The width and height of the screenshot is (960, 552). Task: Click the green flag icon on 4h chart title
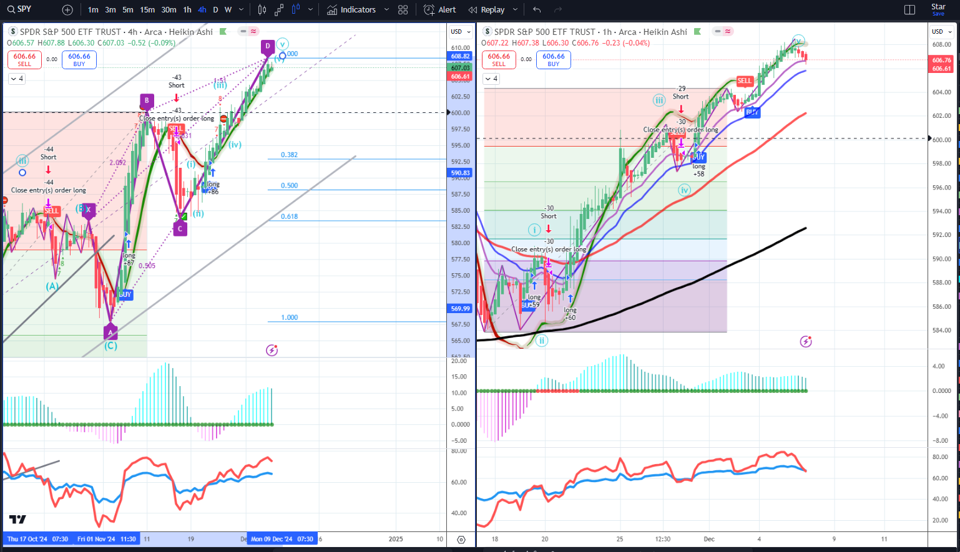point(223,32)
